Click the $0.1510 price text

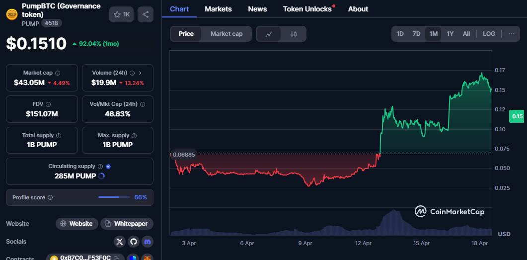pos(36,44)
